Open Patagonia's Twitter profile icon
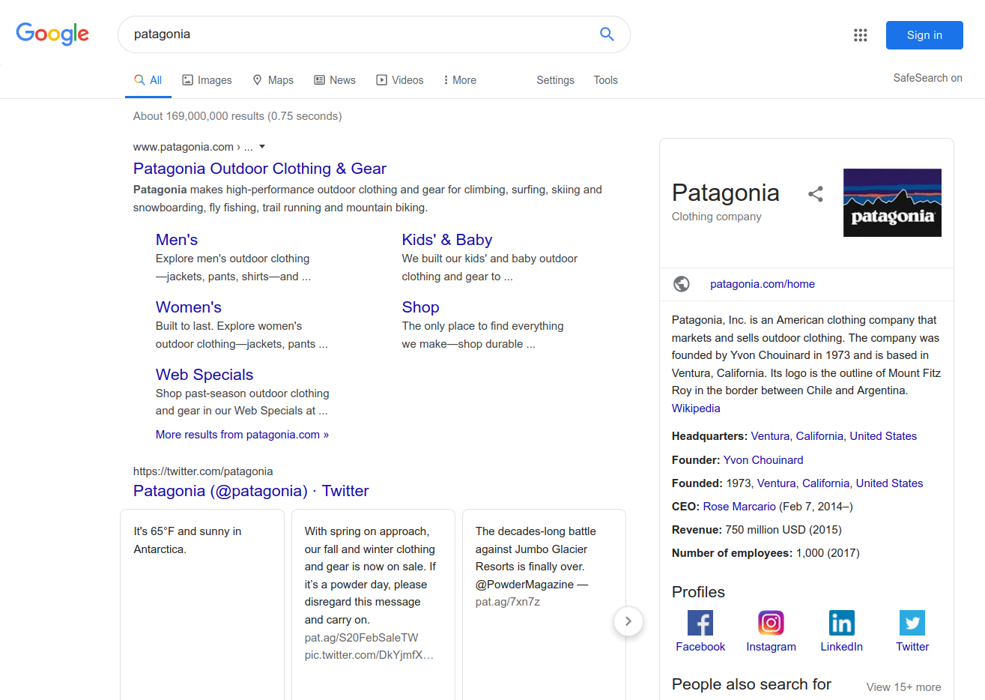This screenshot has width=985, height=700. click(x=912, y=623)
